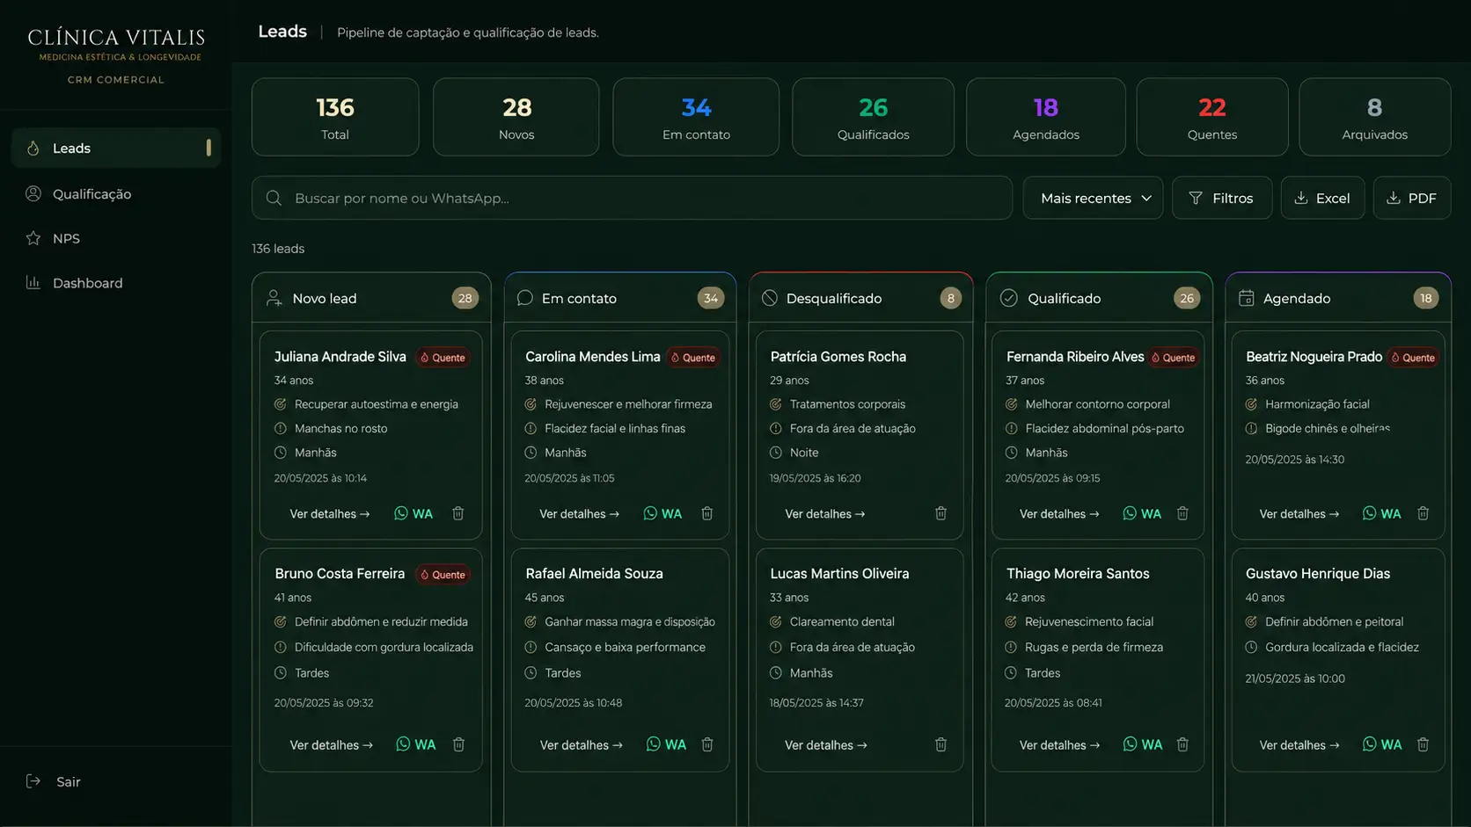Click the timestamp "20/05/2025 às 10:14"
1471x827 pixels.
[320, 478]
